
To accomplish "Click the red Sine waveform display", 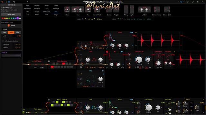I will 94,60.
